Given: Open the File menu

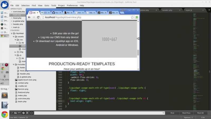Looking at the screenshot, I should [x=12, y=6].
